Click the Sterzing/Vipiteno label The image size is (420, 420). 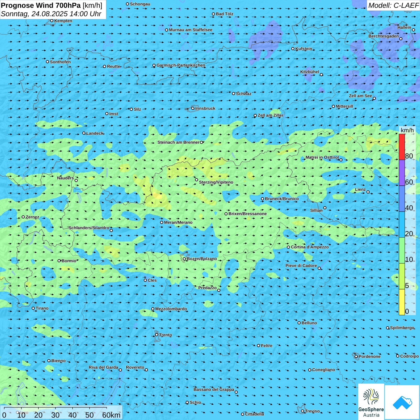tap(216, 182)
